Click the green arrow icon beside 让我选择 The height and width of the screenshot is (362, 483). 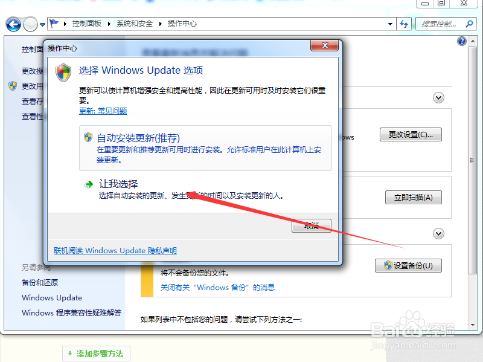(89, 184)
